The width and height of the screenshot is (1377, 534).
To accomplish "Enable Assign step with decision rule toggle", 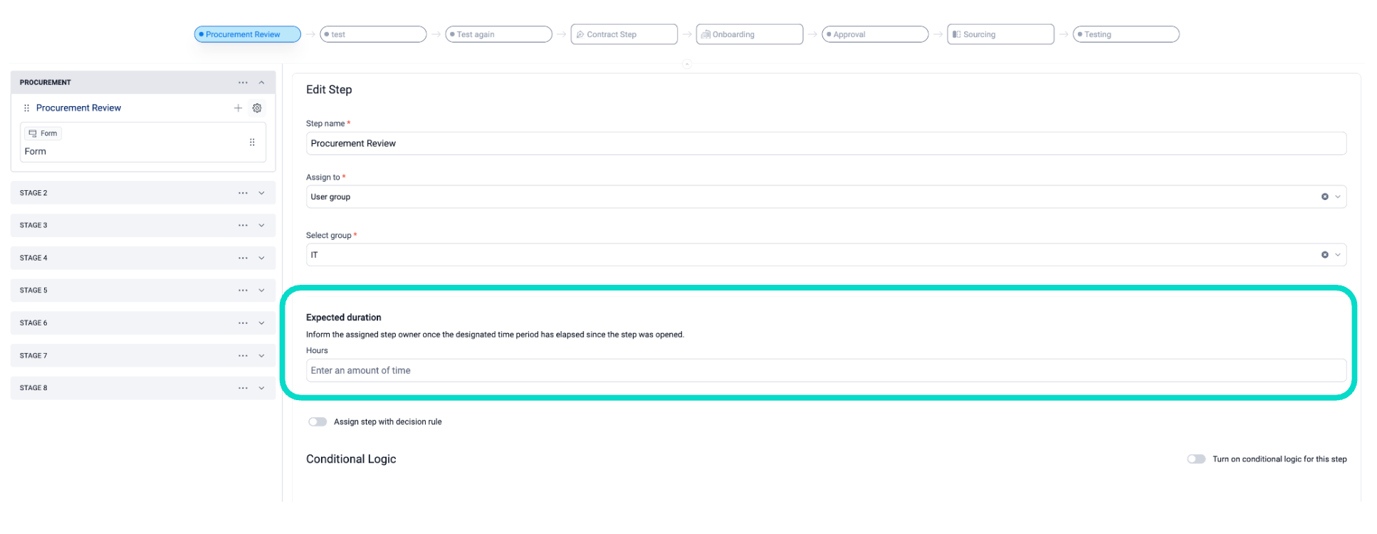I will click(x=318, y=422).
